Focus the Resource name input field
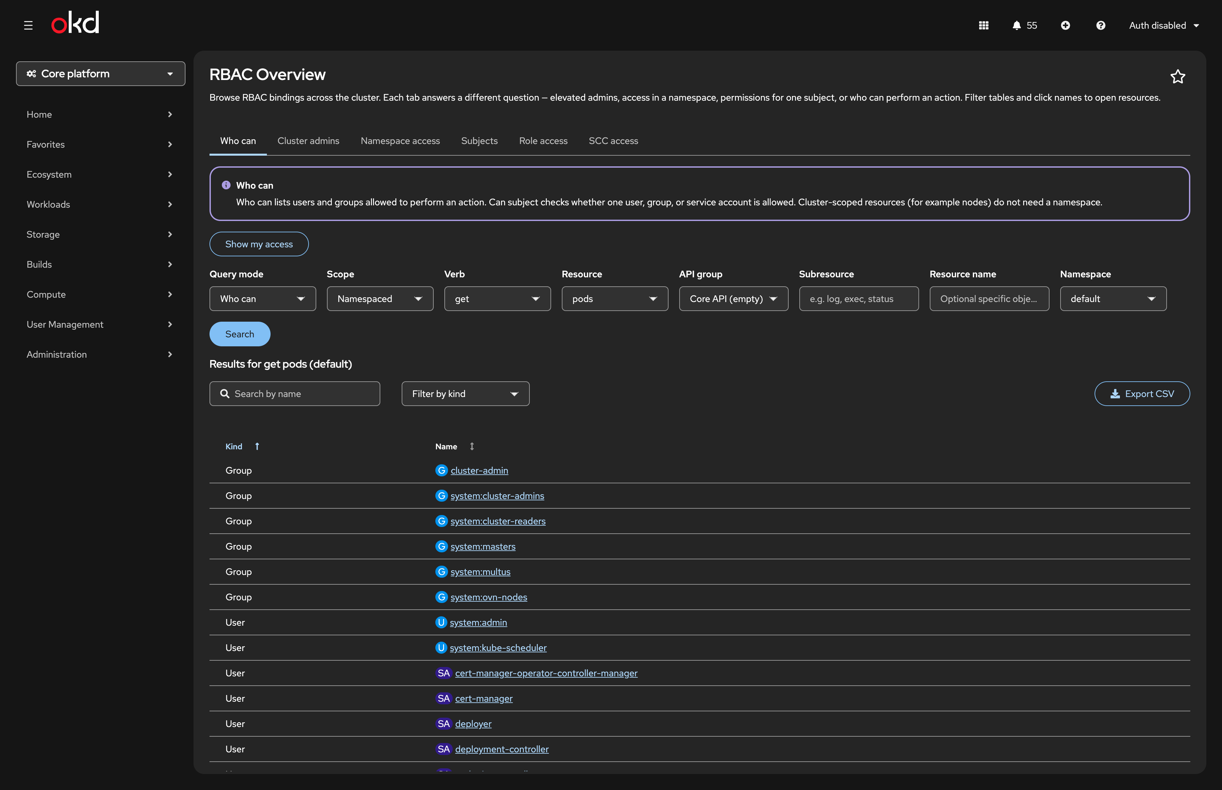This screenshot has width=1222, height=790. click(x=989, y=299)
